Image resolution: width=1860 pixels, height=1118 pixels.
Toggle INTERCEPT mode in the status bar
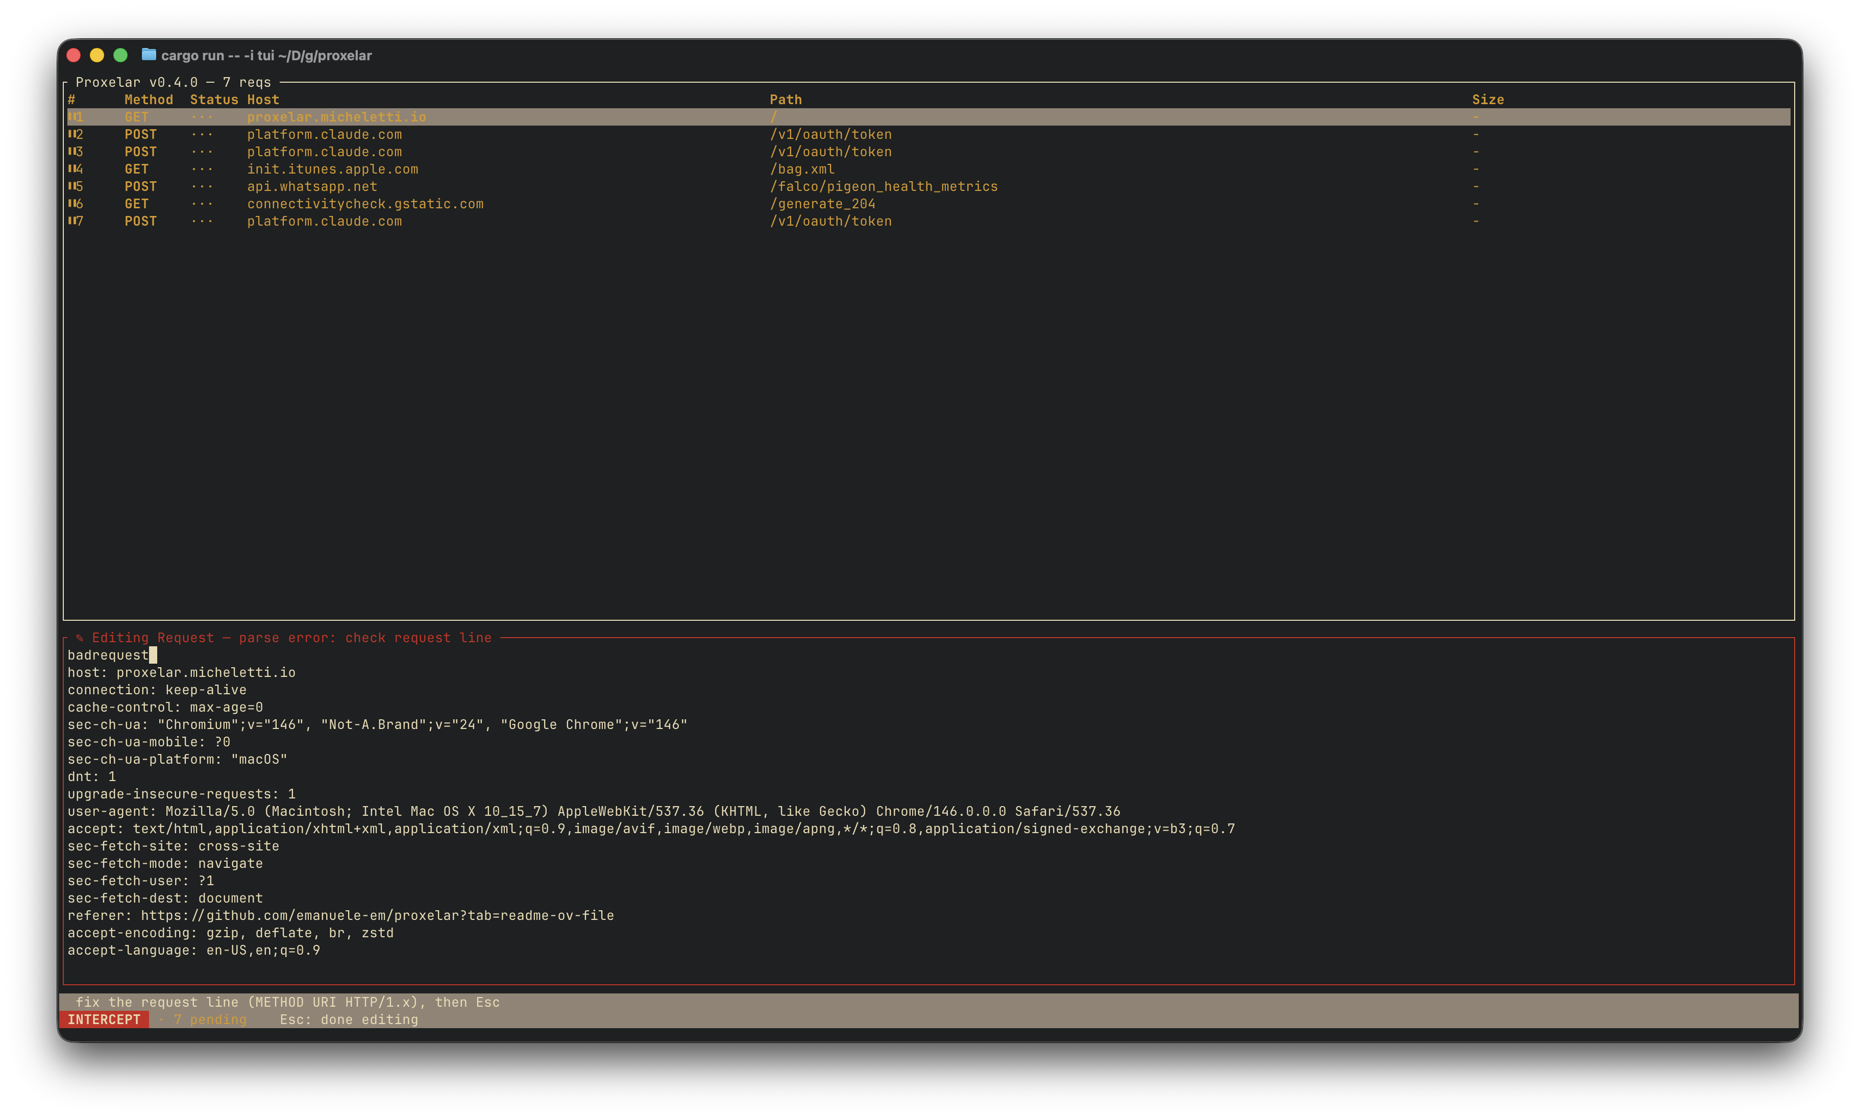tap(106, 1019)
